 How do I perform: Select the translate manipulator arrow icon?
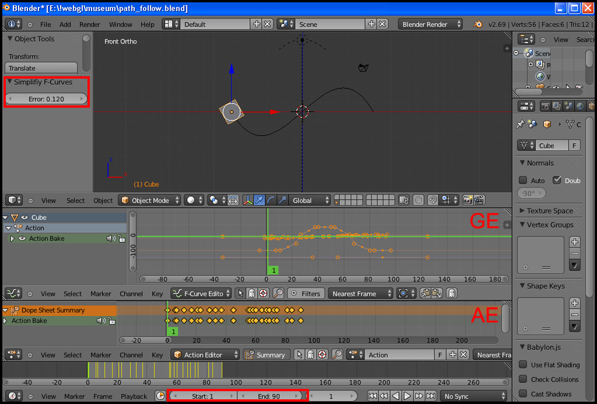[259, 200]
